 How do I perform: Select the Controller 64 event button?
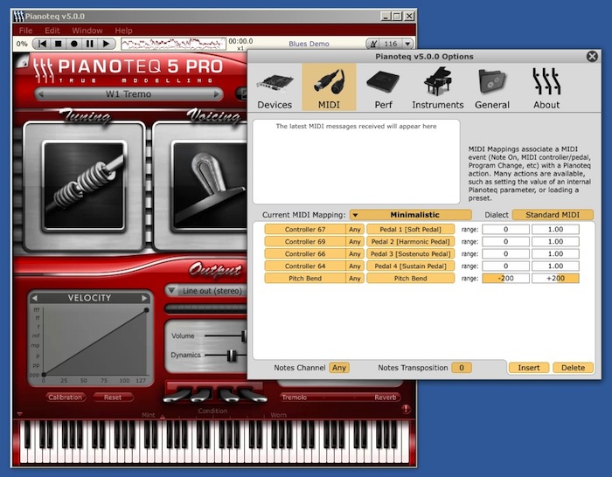(305, 266)
